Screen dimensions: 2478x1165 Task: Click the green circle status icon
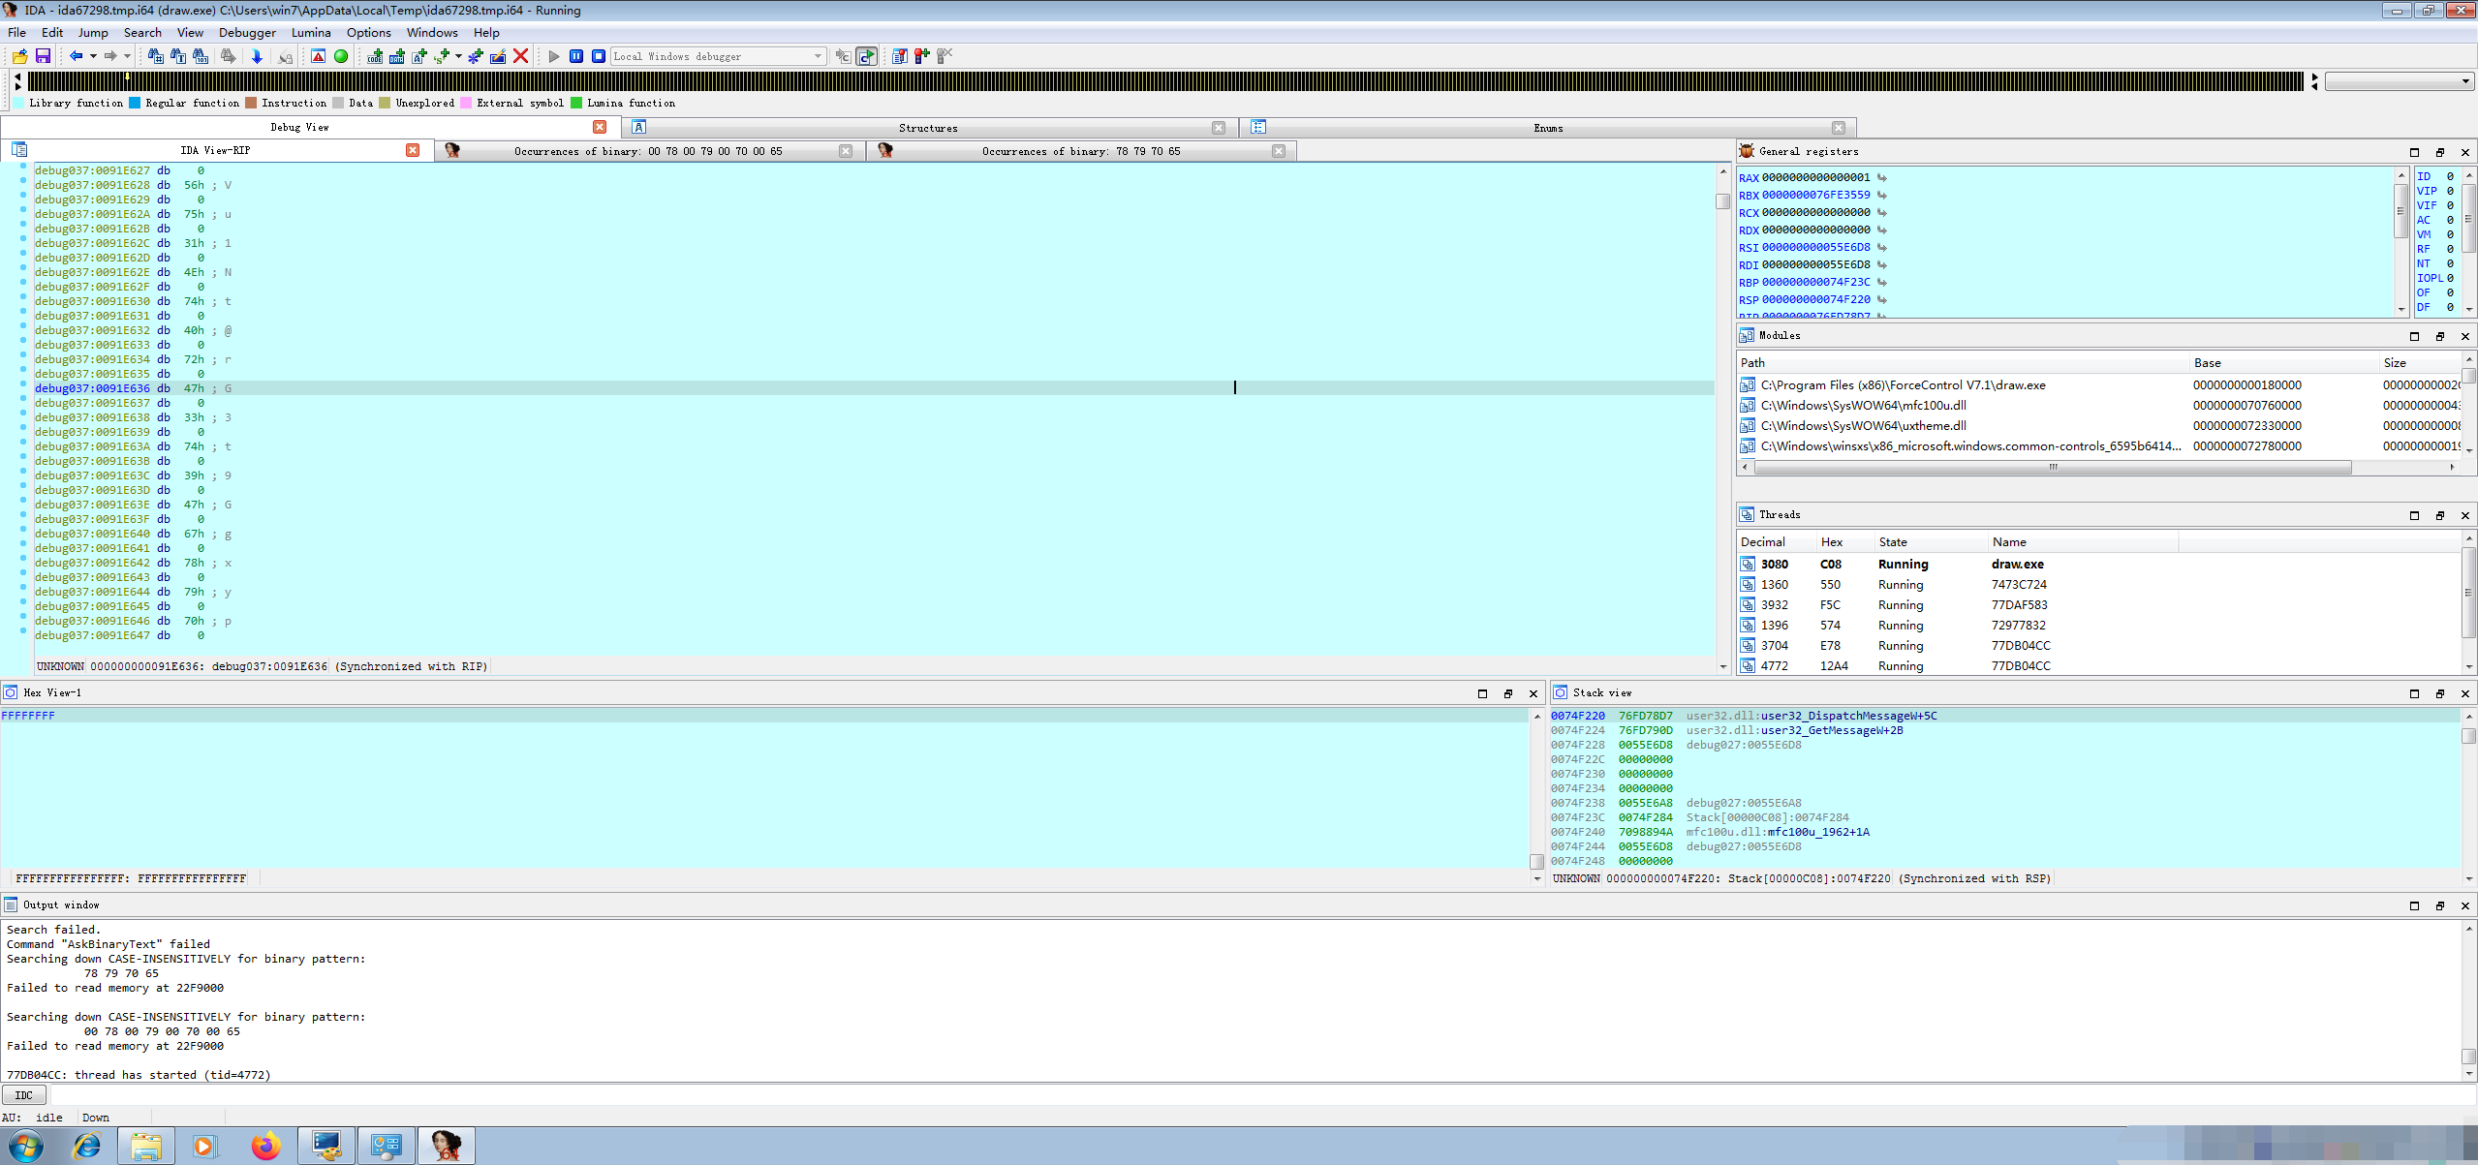pos(341,56)
